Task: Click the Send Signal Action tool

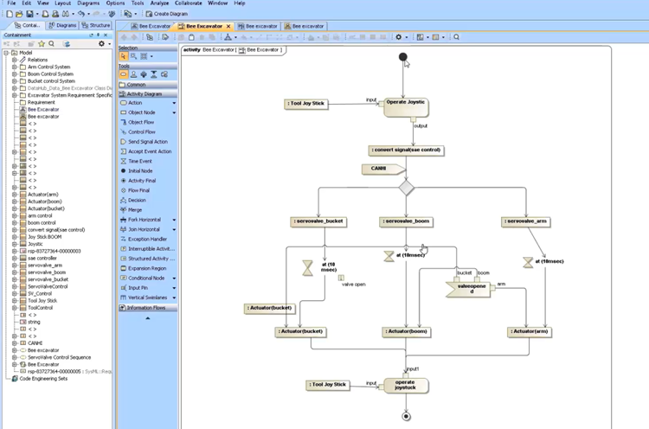Action: pyautogui.click(x=149, y=141)
